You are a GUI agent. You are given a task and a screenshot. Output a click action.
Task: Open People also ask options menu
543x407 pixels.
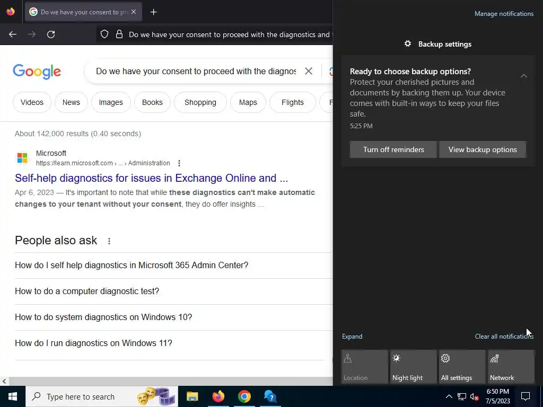[109, 241]
